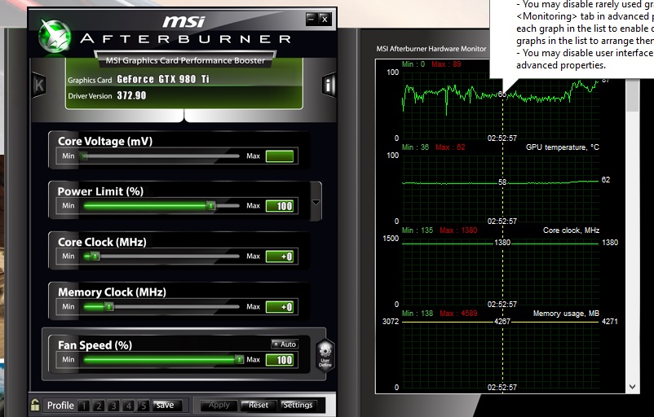This screenshot has height=417, width=654.
Task: Click the Core Clock value field
Action: (x=280, y=257)
